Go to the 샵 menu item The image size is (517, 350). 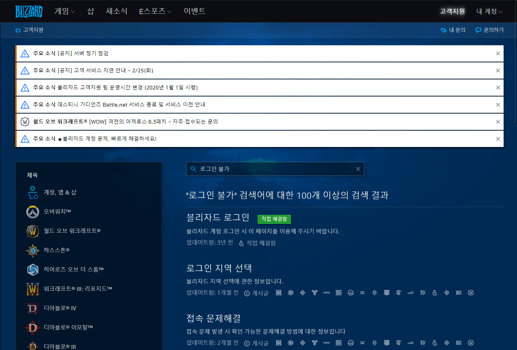coord(90,11)
